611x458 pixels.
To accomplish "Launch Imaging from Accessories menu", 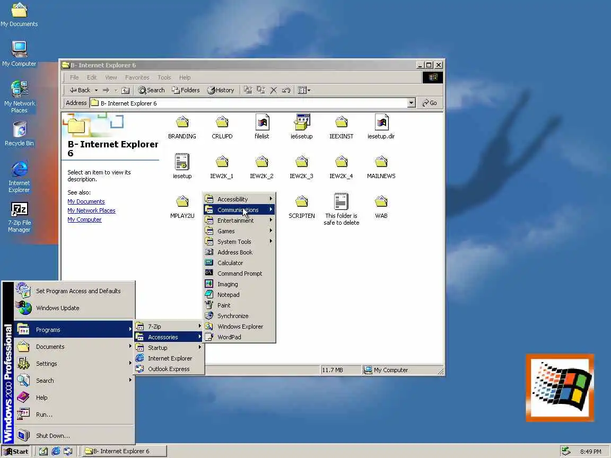I will pyautogui.click(x=239, y=284).
